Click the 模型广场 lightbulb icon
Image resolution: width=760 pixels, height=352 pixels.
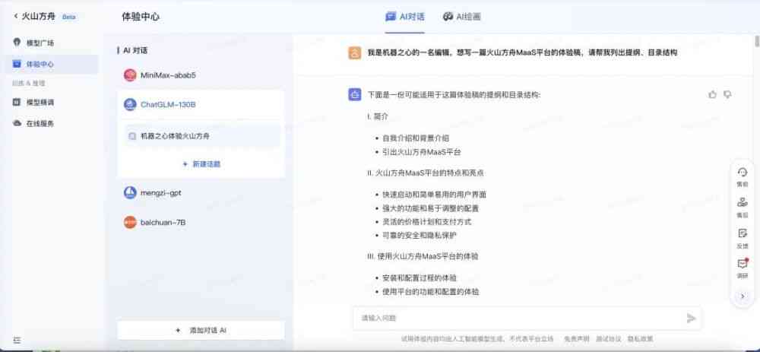(17, 43)
